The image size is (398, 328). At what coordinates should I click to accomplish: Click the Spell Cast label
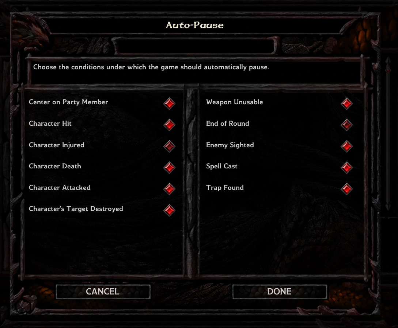pyautogui.click(x=221, y=166)
